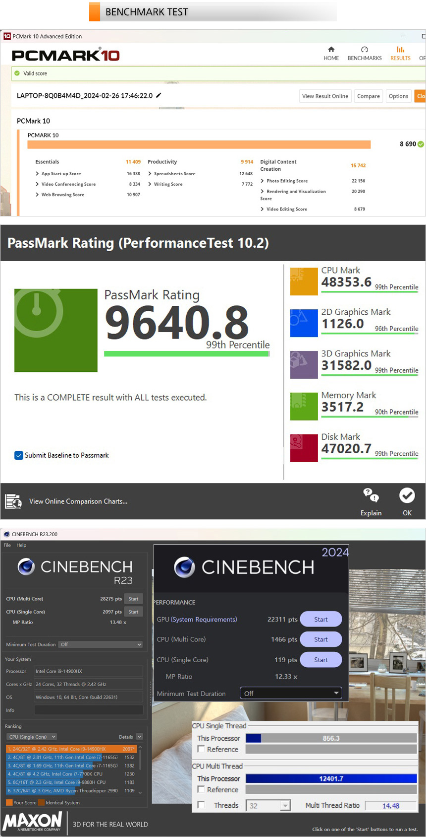Start Cinebench 2024 CPU Multi Core test

click(321, 639)
